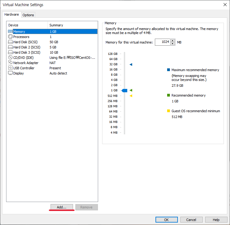Click the Network Adapter icon

pos(10,63)
